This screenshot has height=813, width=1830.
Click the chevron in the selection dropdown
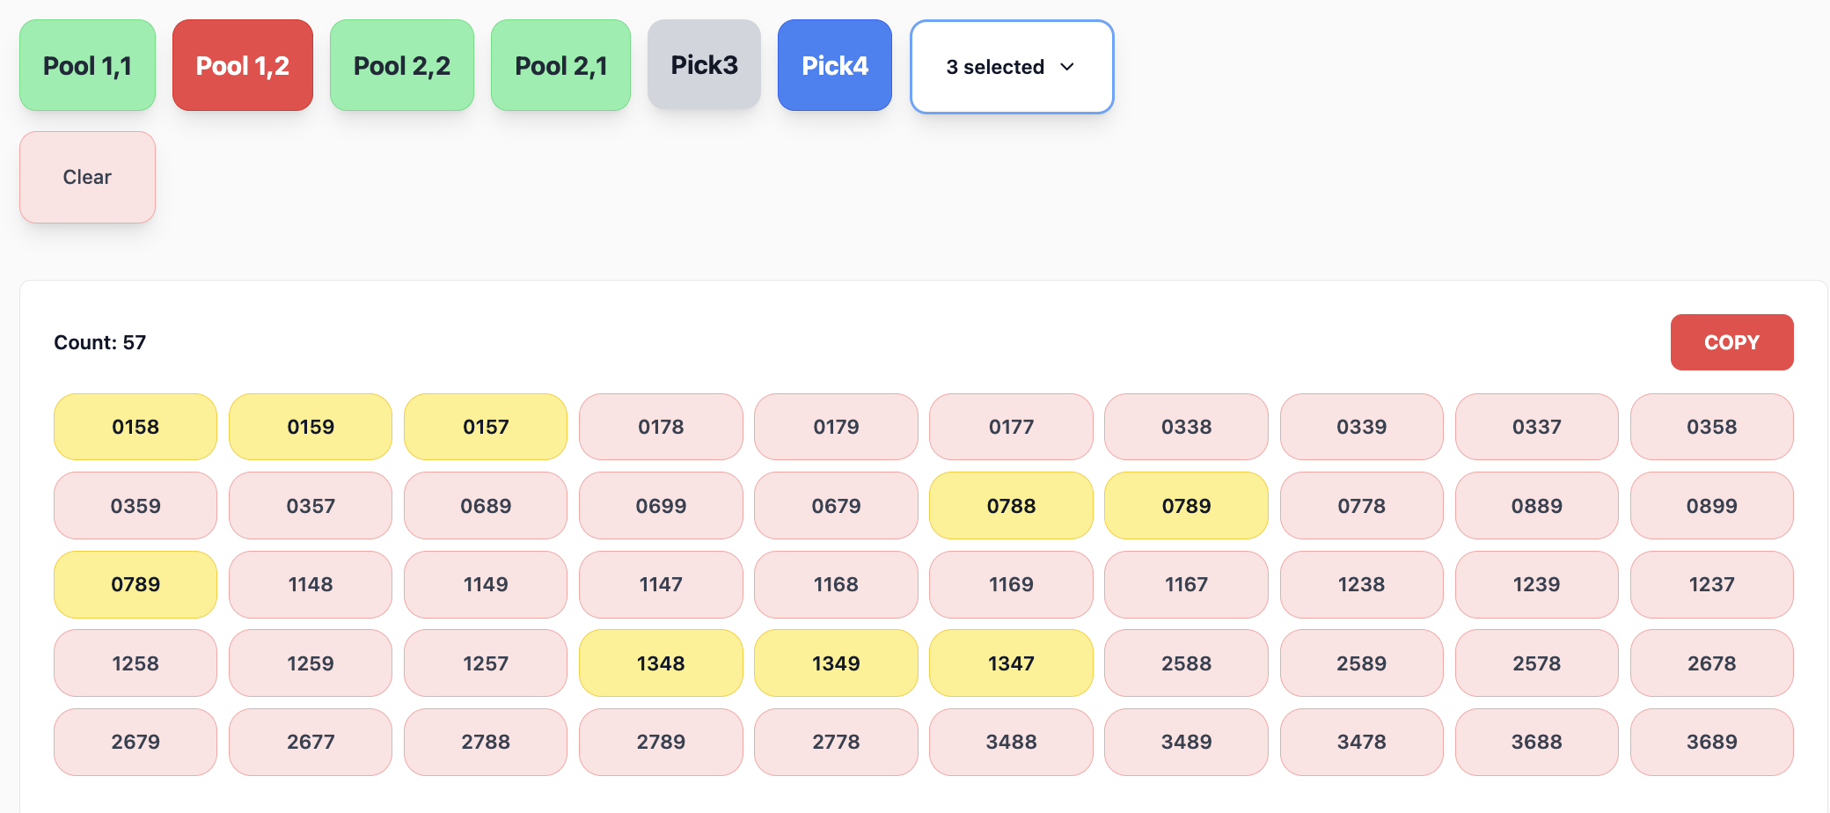point(1067,67)
